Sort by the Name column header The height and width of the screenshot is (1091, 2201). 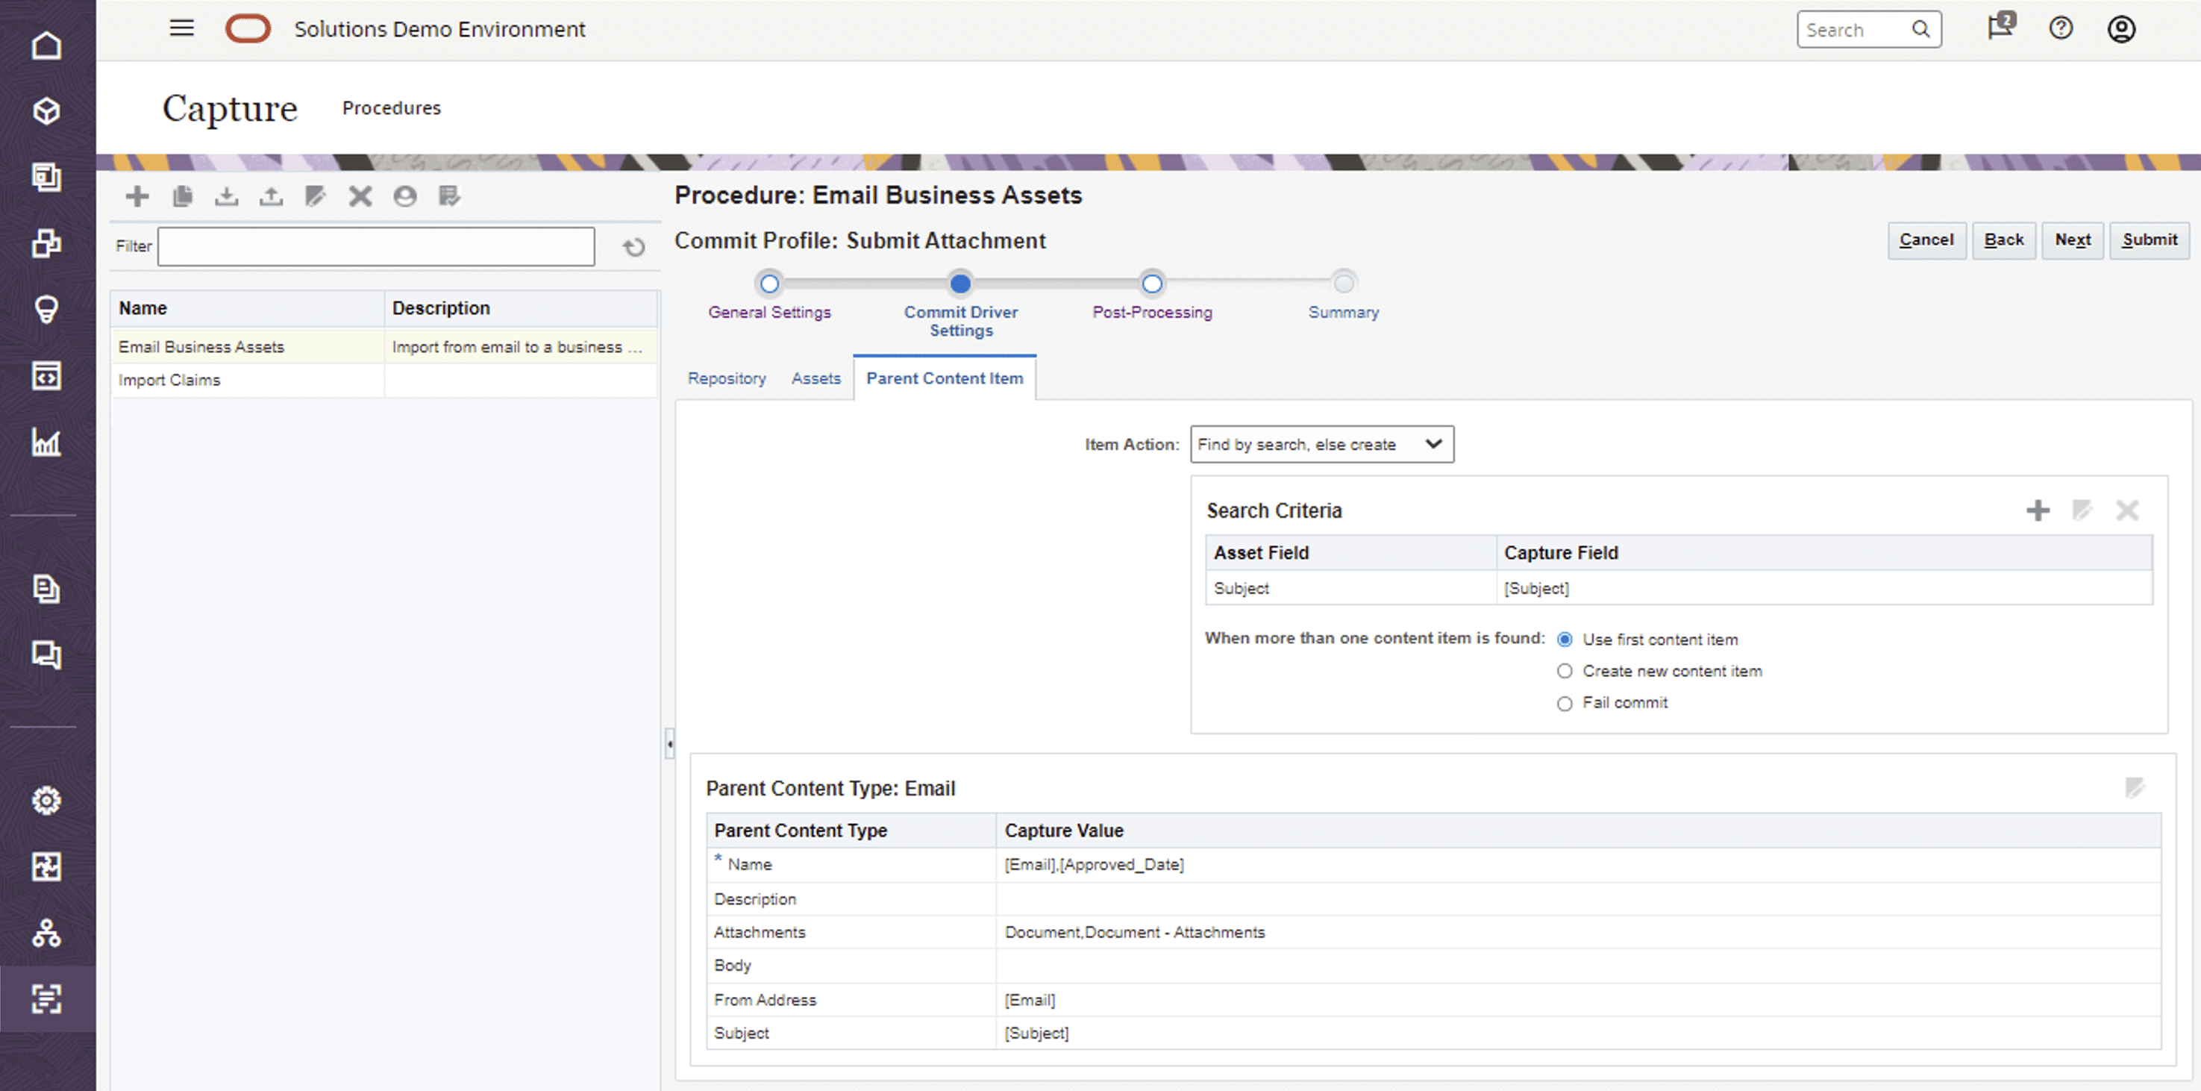click(x=247, y=308)
